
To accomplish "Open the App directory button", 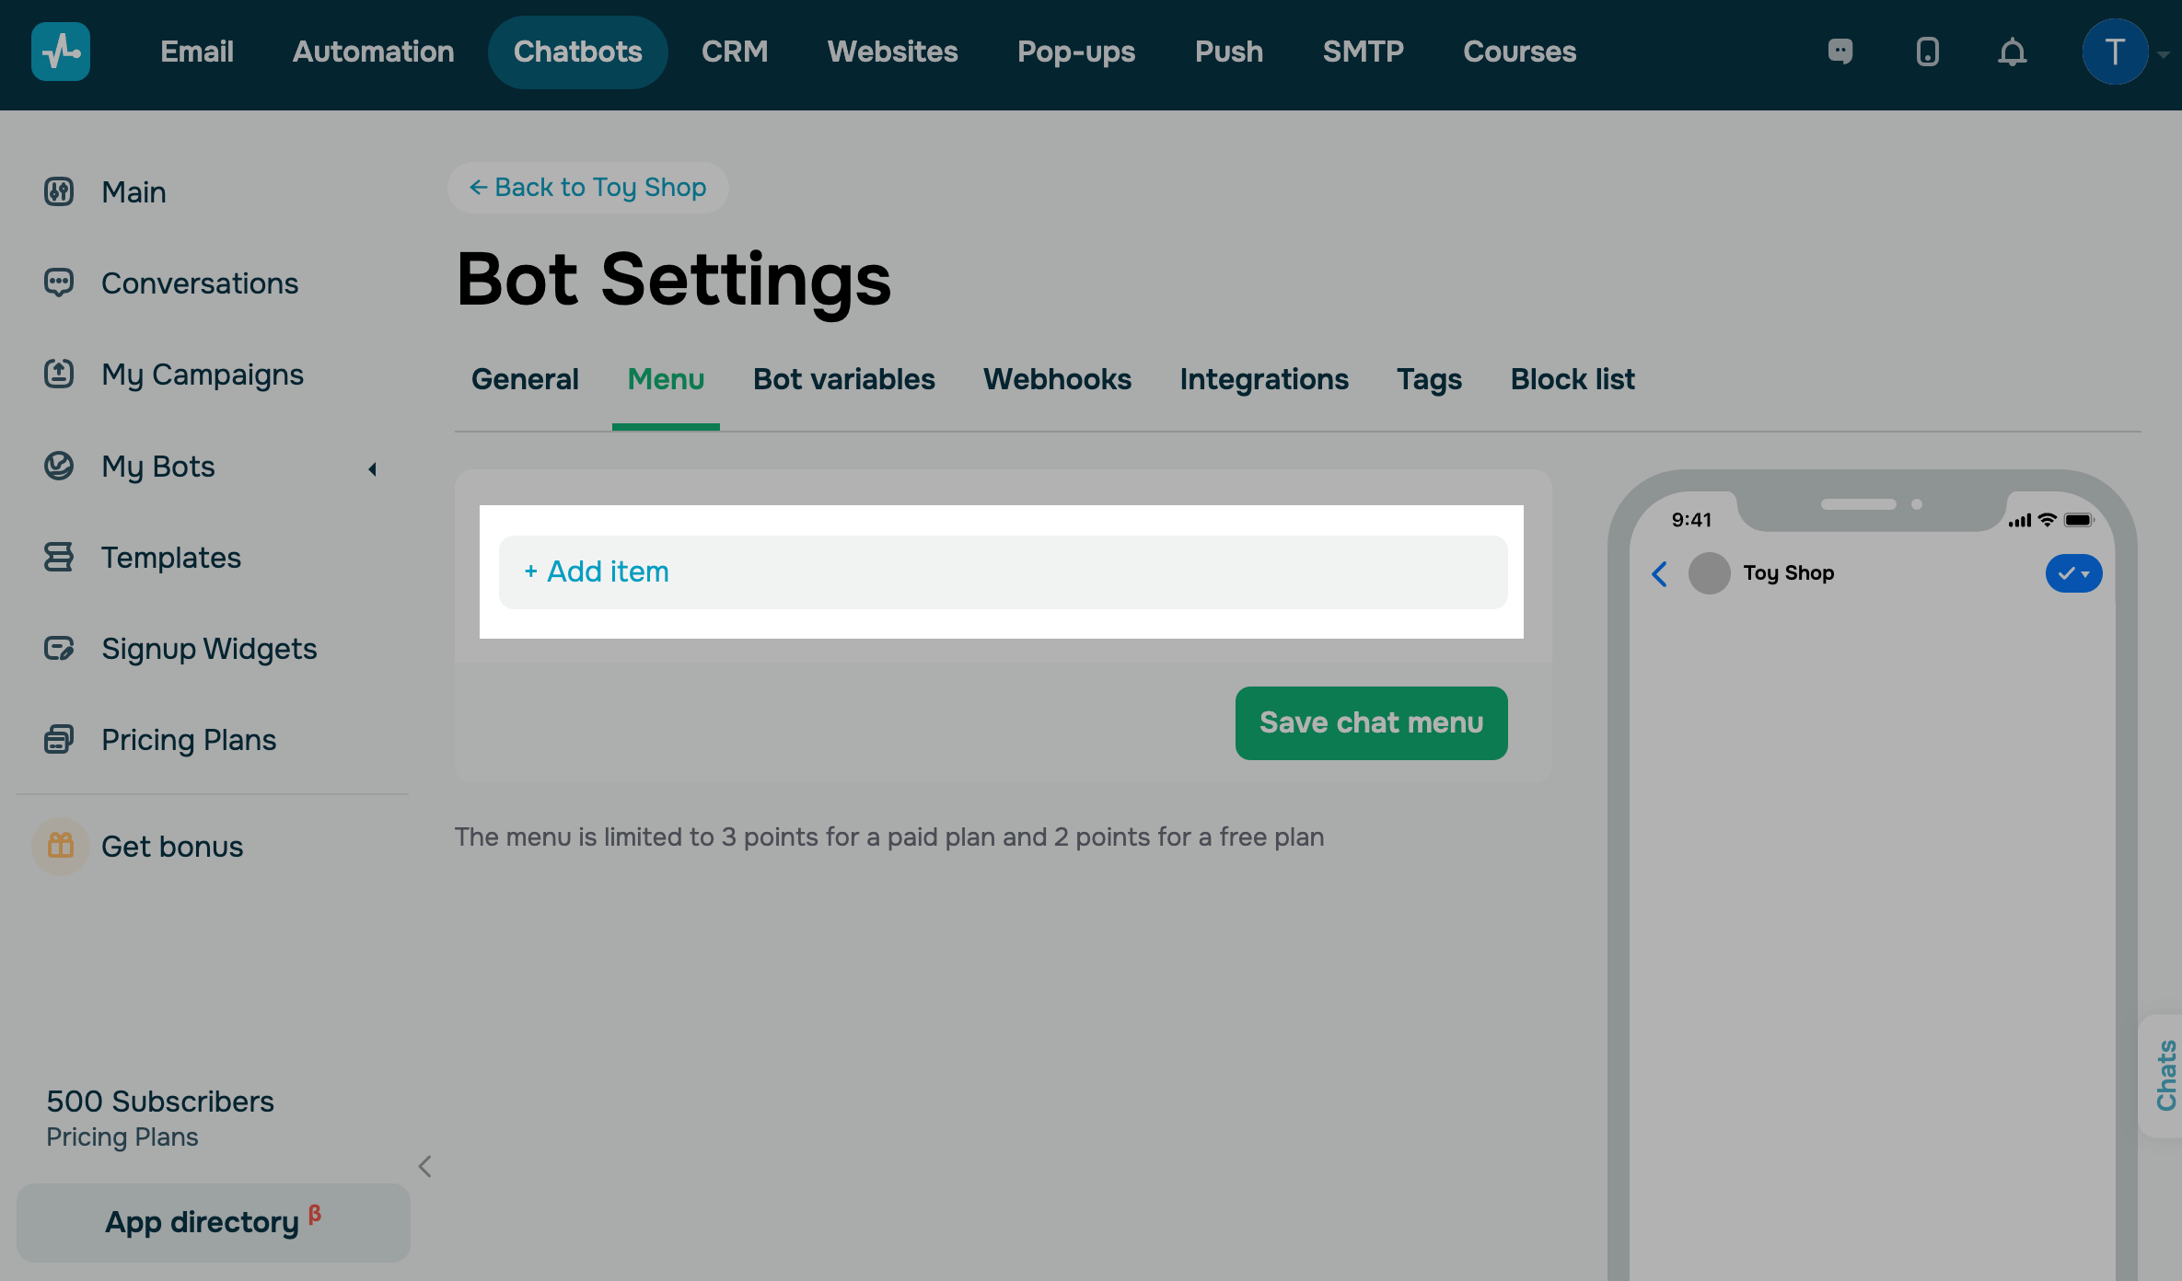I will click(x=213, y=1222).
